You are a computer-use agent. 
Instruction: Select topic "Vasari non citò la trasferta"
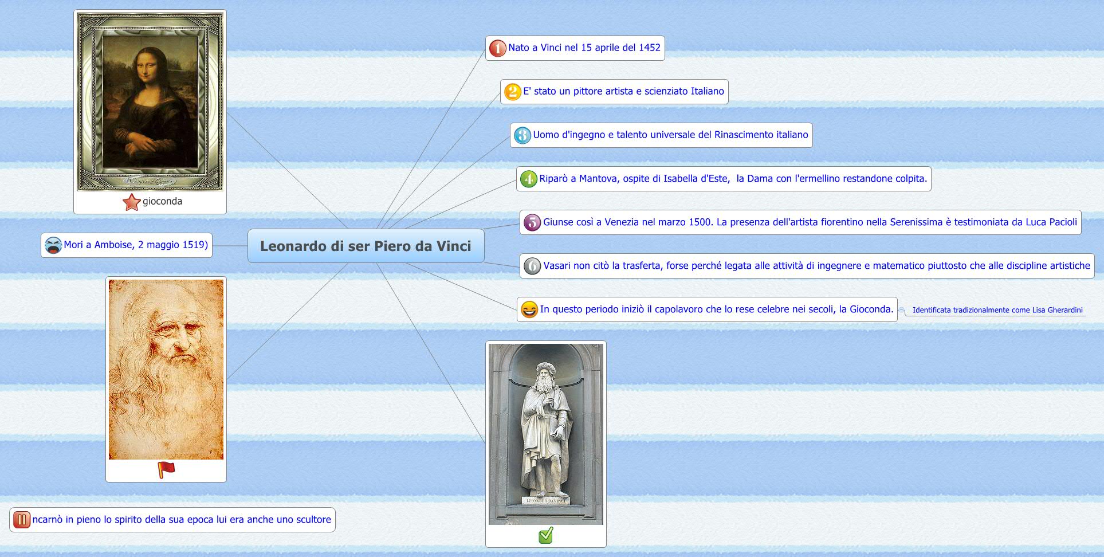(807, 266)
